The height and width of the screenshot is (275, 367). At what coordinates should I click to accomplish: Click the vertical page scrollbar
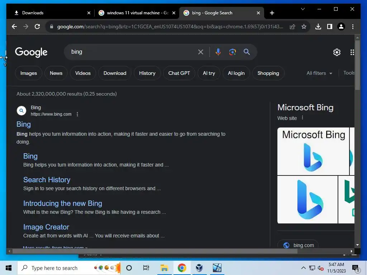357,65
